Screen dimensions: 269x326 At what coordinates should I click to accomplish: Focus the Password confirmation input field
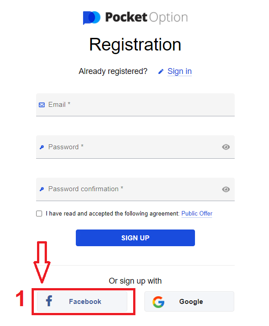click(x=135, y=189)
